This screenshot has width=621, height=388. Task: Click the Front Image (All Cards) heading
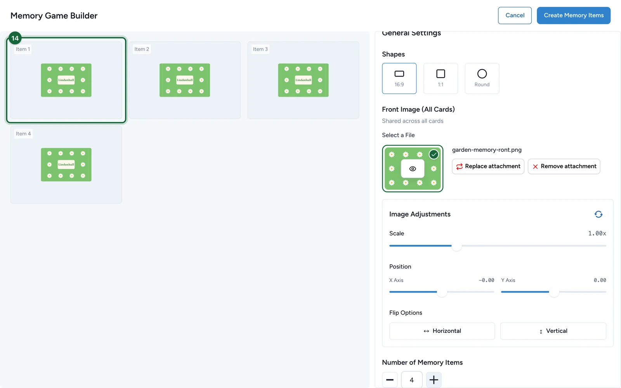tap(418, 109)
